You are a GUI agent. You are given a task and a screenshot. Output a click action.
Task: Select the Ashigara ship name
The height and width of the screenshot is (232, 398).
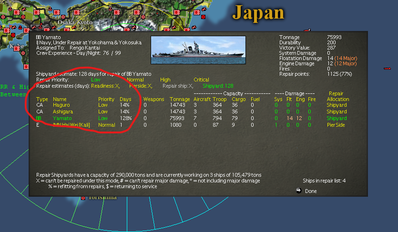pos(63,111)
